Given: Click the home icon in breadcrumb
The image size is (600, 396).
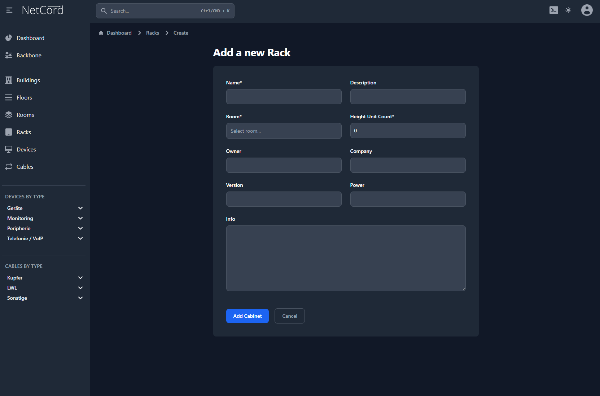Looking at the screenshot, I should [101, 33].
